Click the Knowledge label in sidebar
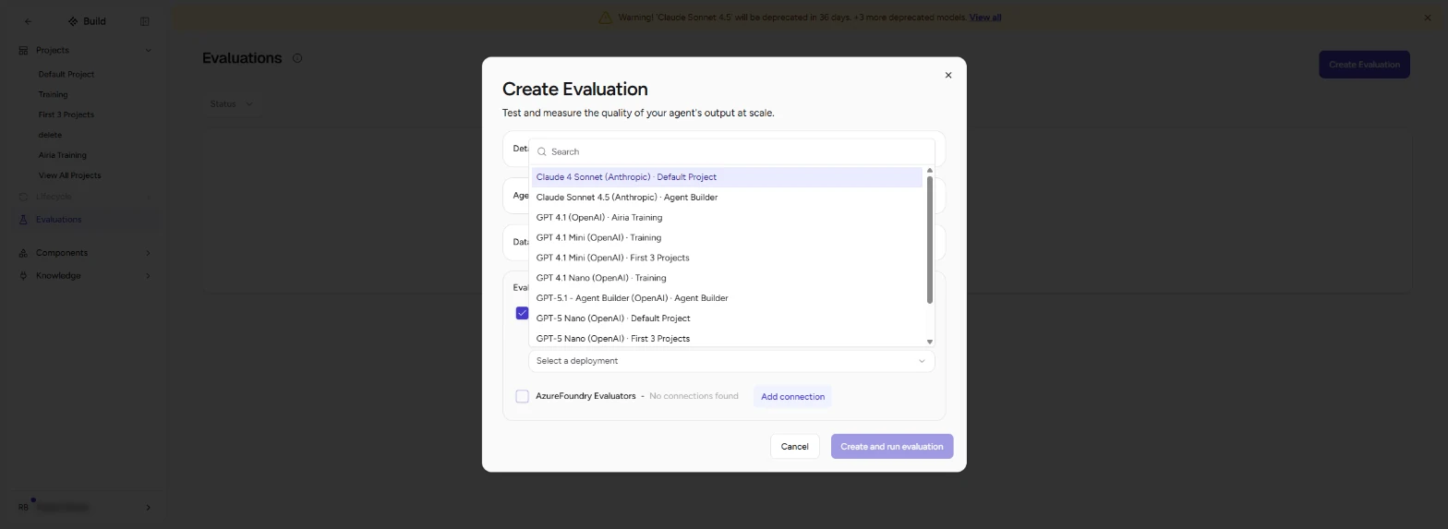1448x529 pixels. coord(58,276)
